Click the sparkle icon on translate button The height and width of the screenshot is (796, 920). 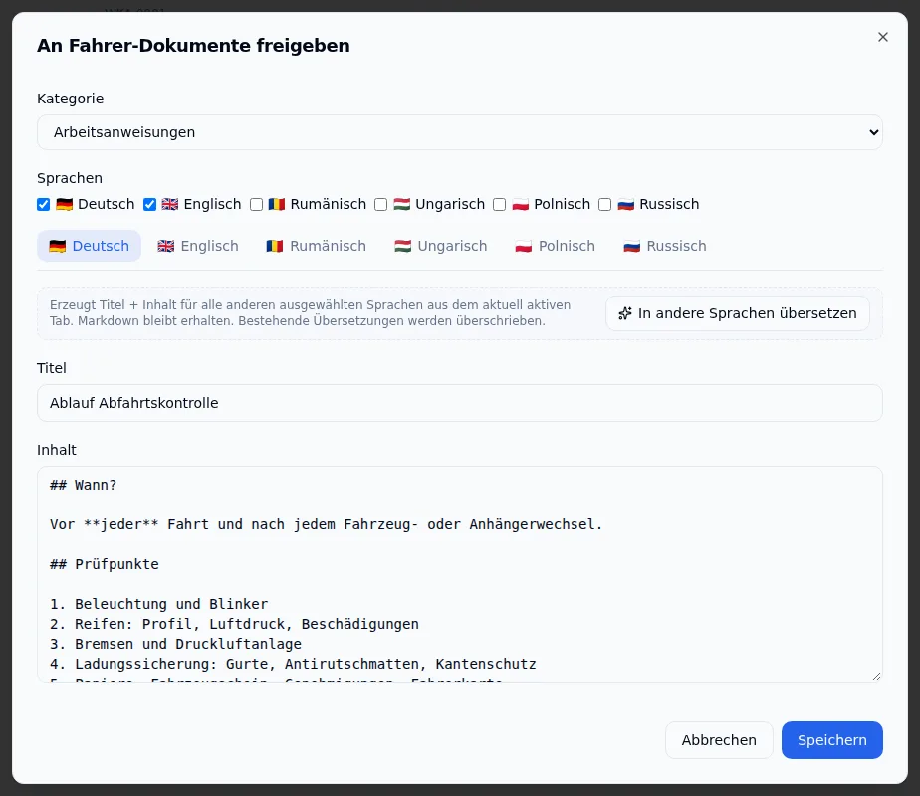[625, 313]
